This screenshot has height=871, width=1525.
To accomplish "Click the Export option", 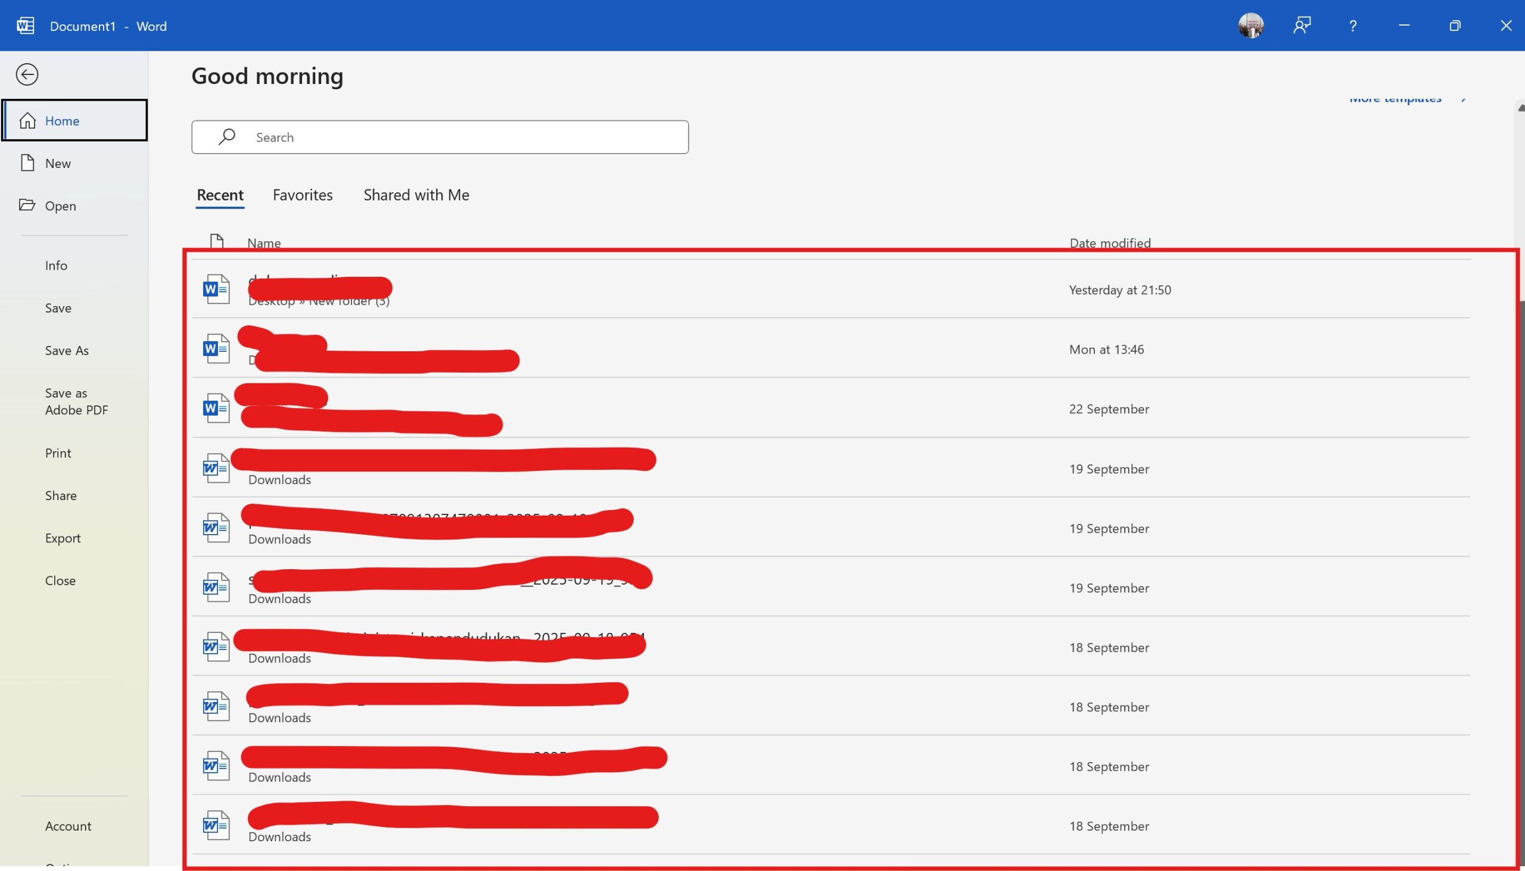I will pyautogui.click(x=63, y=538).
